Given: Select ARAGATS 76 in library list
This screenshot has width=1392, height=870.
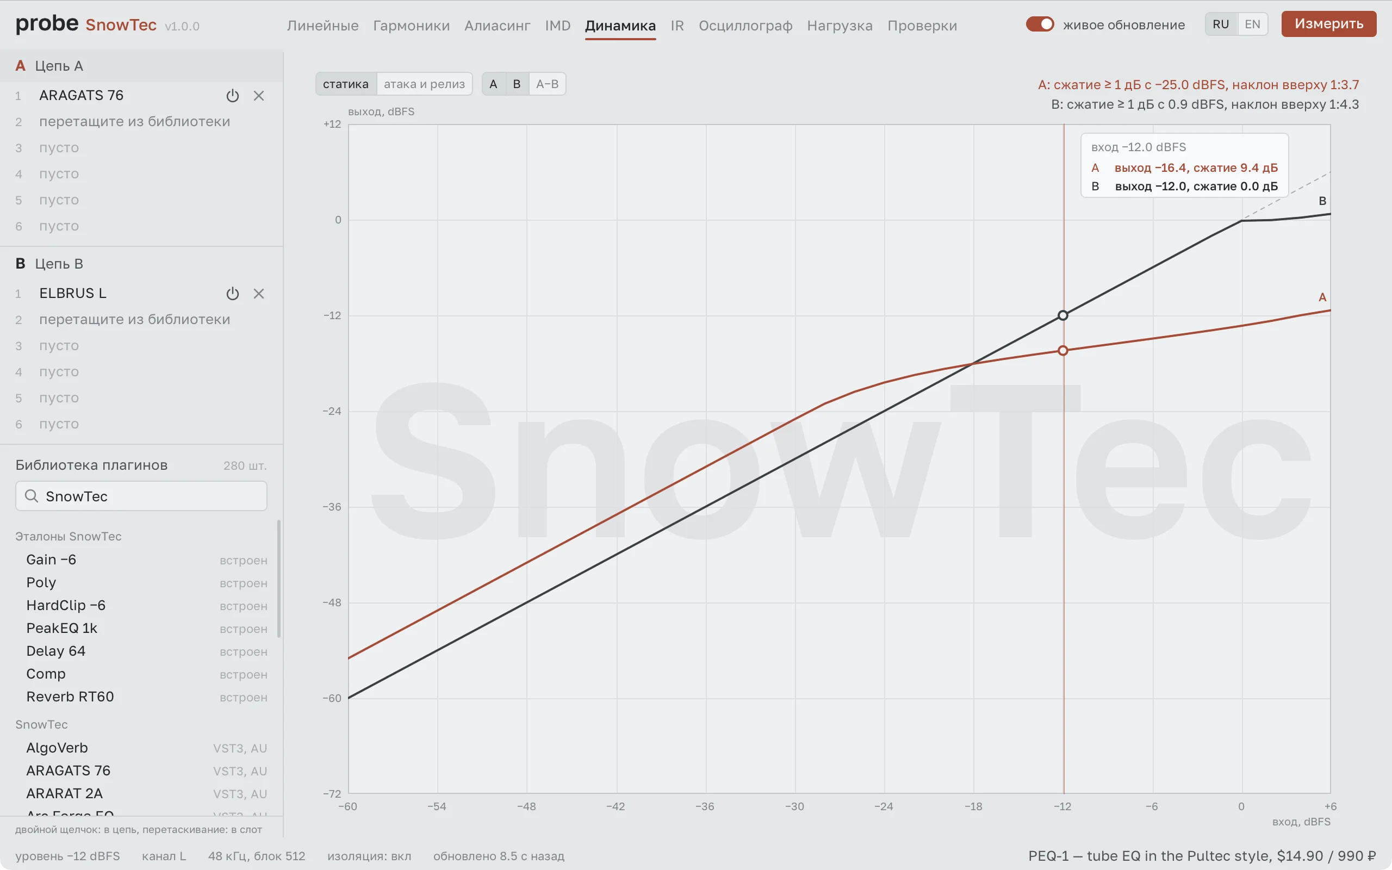Looking at the screenshot, I should point(141,771).
